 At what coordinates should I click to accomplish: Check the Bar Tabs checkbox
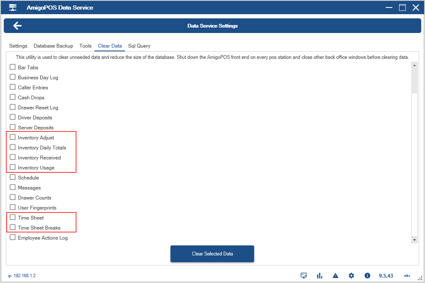(13, 67)
